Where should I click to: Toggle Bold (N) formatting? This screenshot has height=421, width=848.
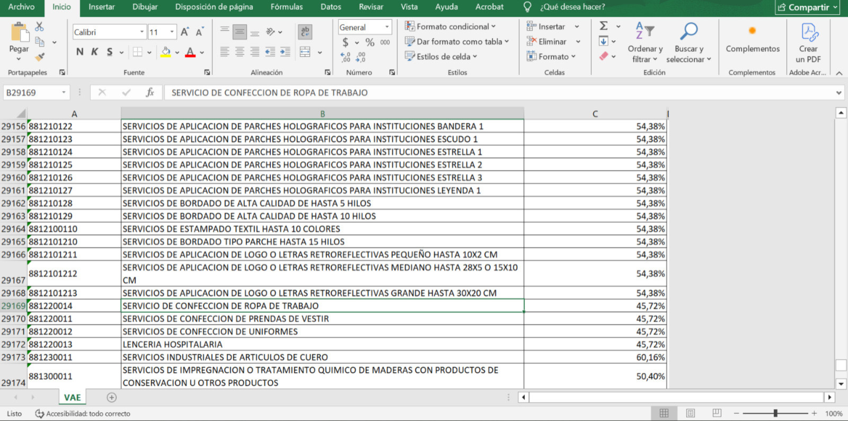[x=80, y=52]
